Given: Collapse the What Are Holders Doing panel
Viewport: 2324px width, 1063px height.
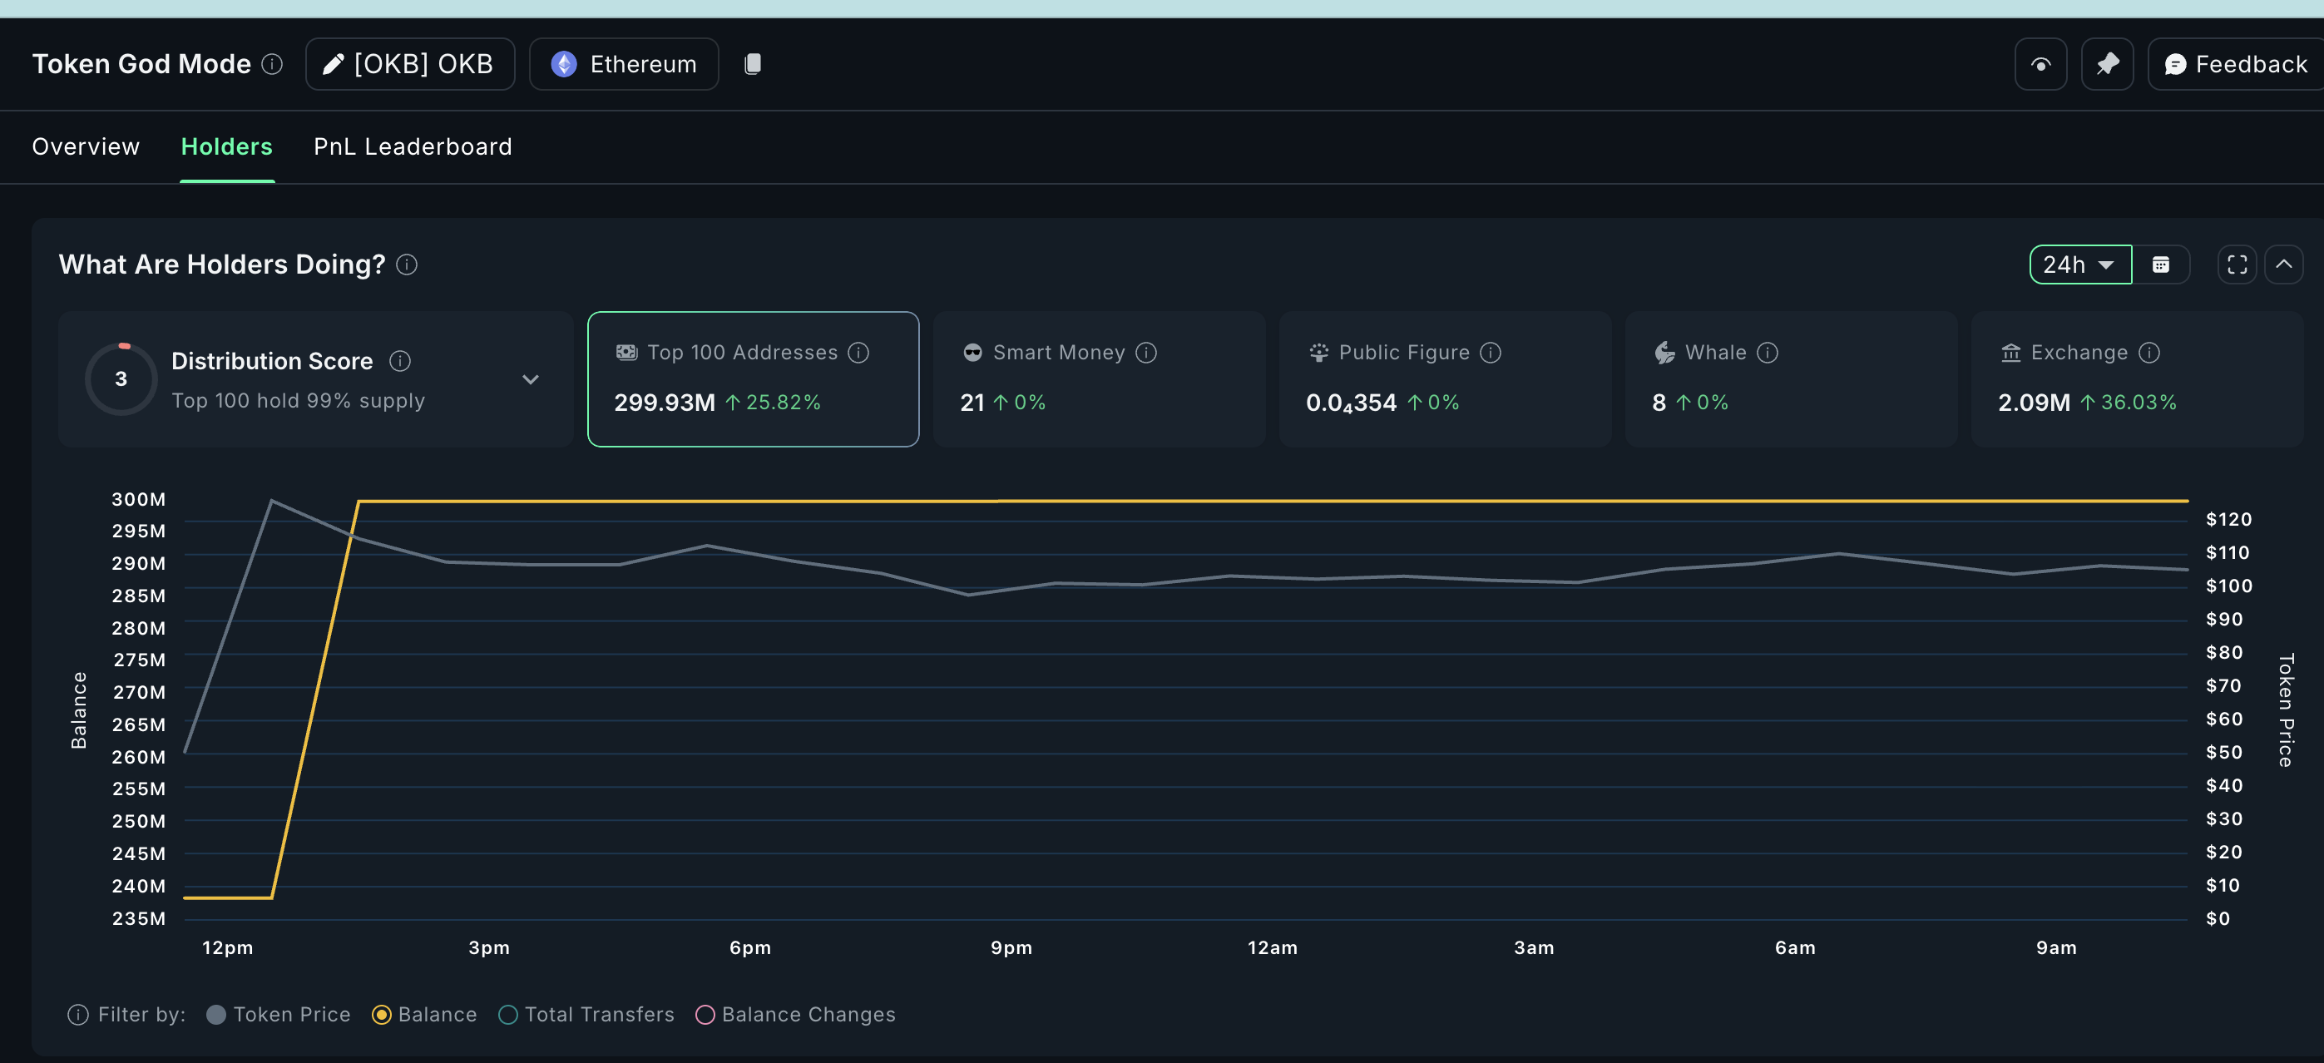Looking at the screenshot, I should 2283,265.
